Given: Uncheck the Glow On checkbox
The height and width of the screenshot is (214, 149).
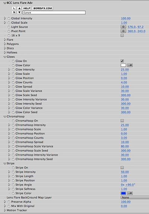Looking at the screenshot, I should pos(122,61).
